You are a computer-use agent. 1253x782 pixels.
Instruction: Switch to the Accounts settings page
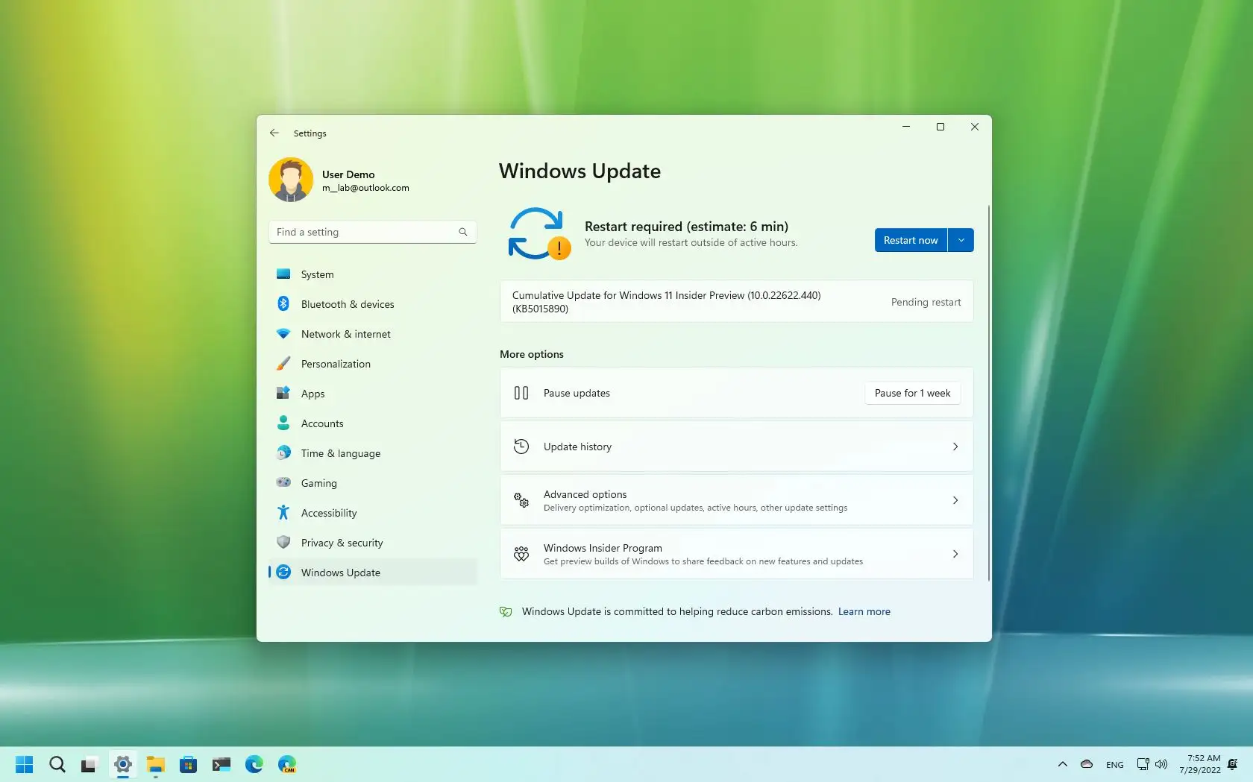coord(323,423)
